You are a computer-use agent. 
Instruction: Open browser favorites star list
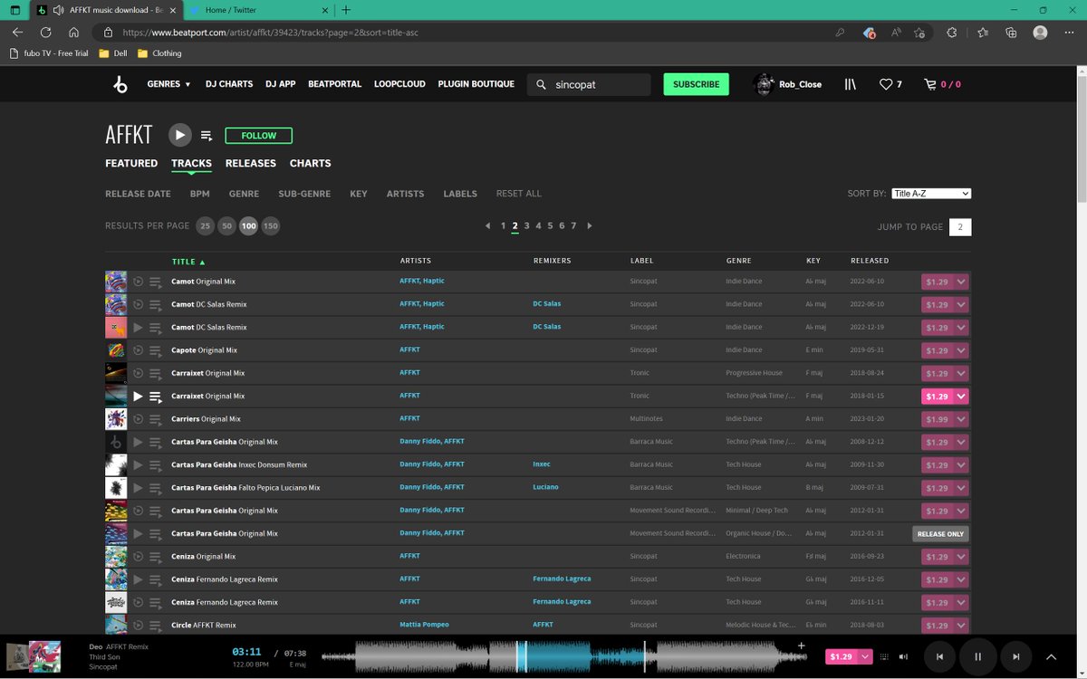point(983,32)
